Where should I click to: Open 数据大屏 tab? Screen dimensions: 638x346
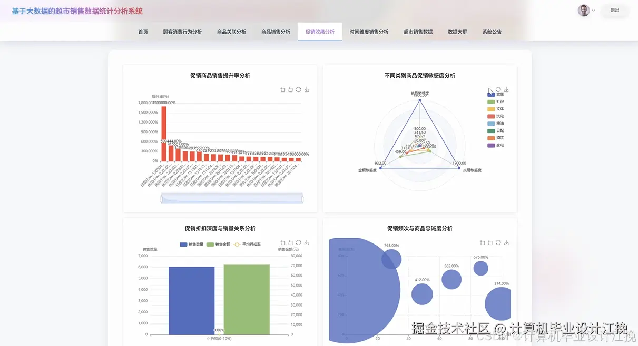(457, 32)
